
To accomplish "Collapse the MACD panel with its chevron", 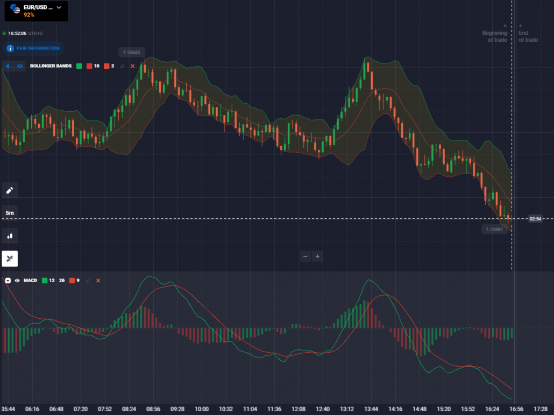I will 6,280.
